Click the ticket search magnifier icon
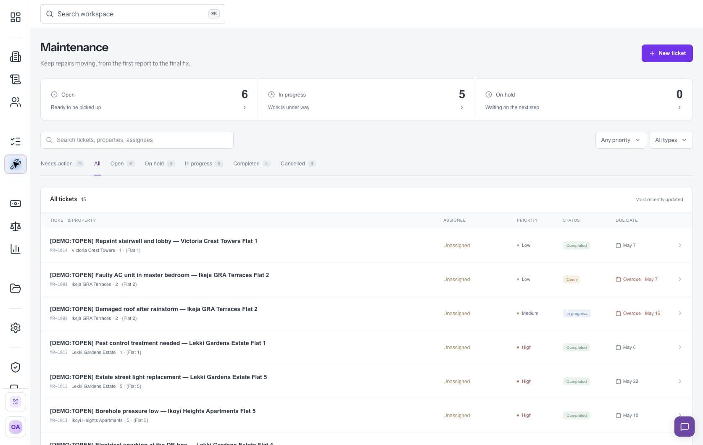 point(49,140)
